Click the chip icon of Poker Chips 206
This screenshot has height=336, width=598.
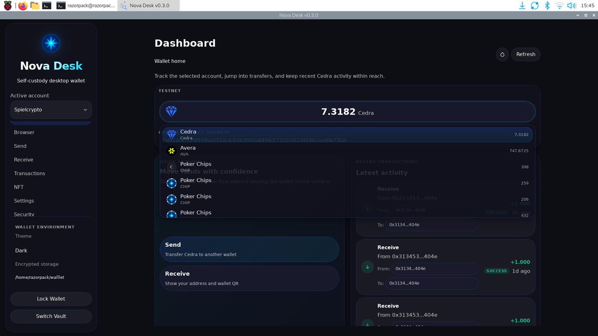click(x=171, y=199)
